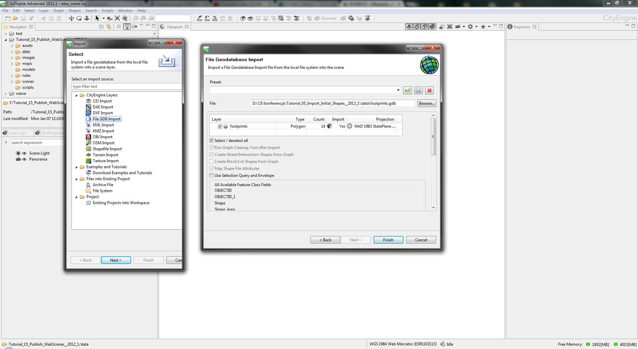Click the Browse... button

[426, 103]
